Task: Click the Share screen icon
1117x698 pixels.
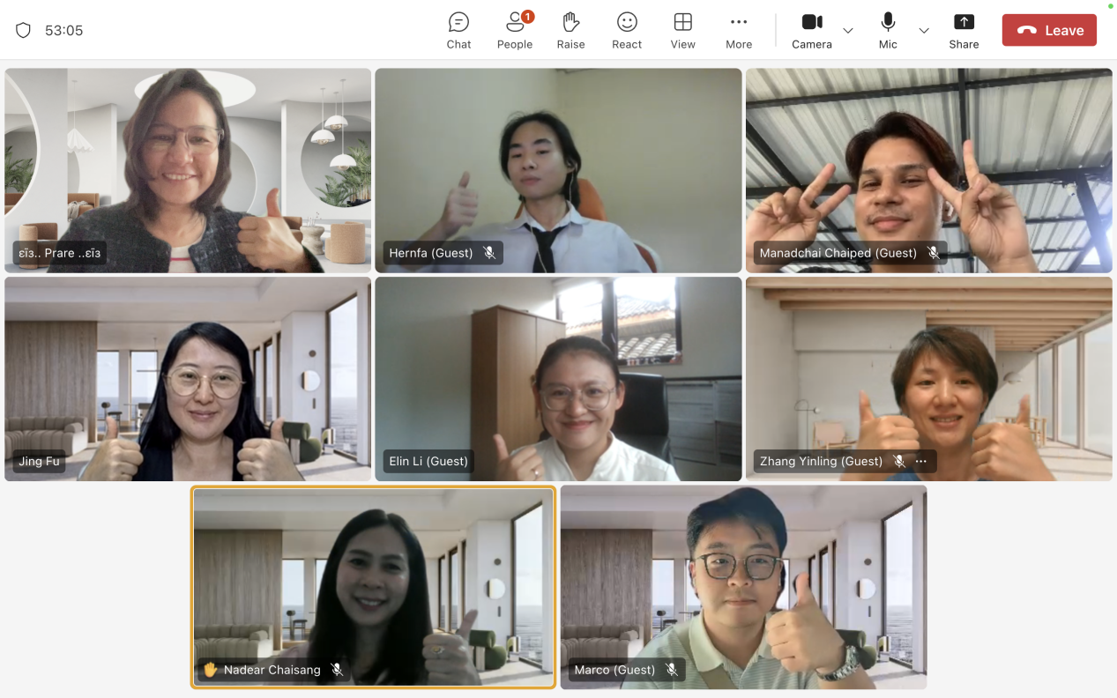Action: click(964, 31)
